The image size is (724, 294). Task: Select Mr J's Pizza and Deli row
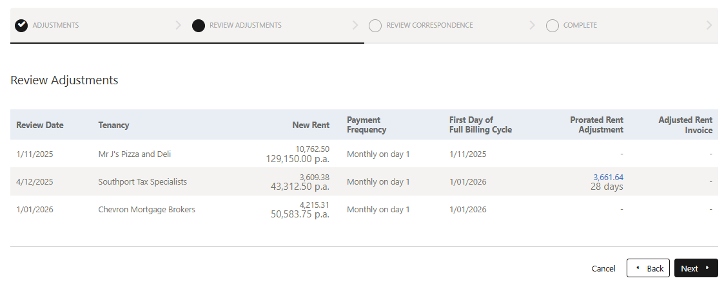click(x=134, y=154)
